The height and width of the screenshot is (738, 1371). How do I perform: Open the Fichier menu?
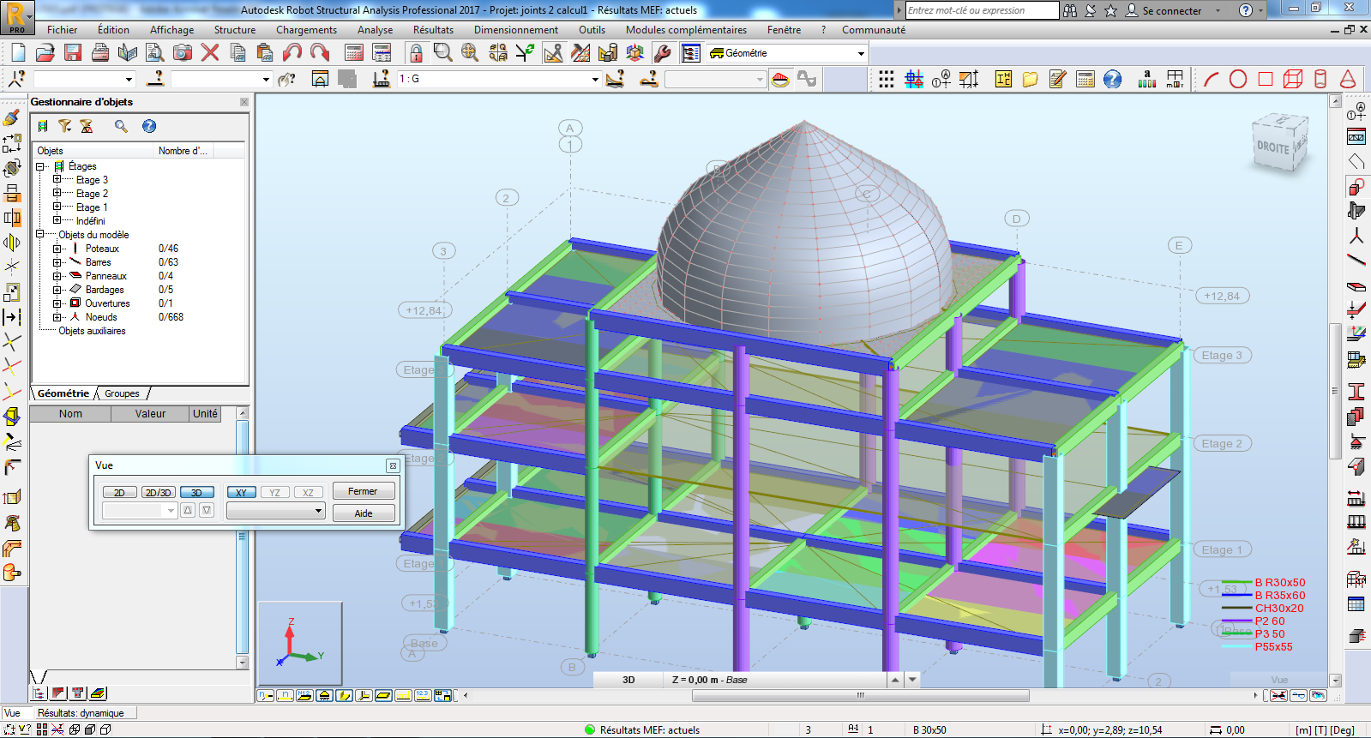(x=62, y=30)
